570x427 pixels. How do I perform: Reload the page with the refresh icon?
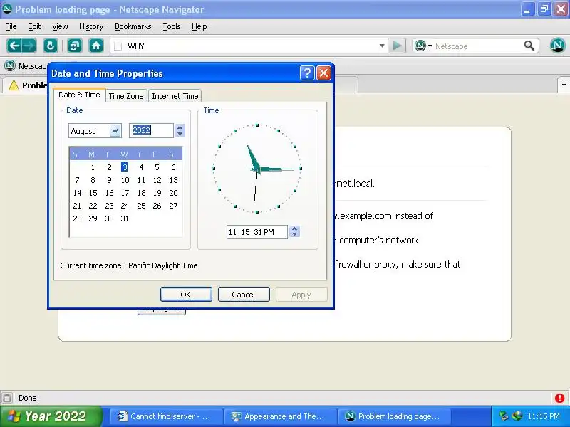51,46
